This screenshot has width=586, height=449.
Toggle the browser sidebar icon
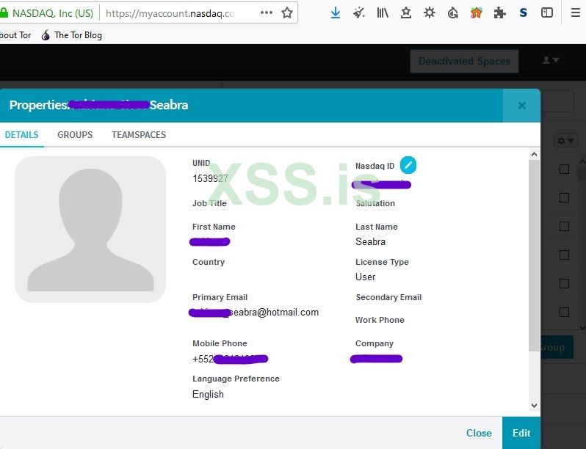[547, 13]
